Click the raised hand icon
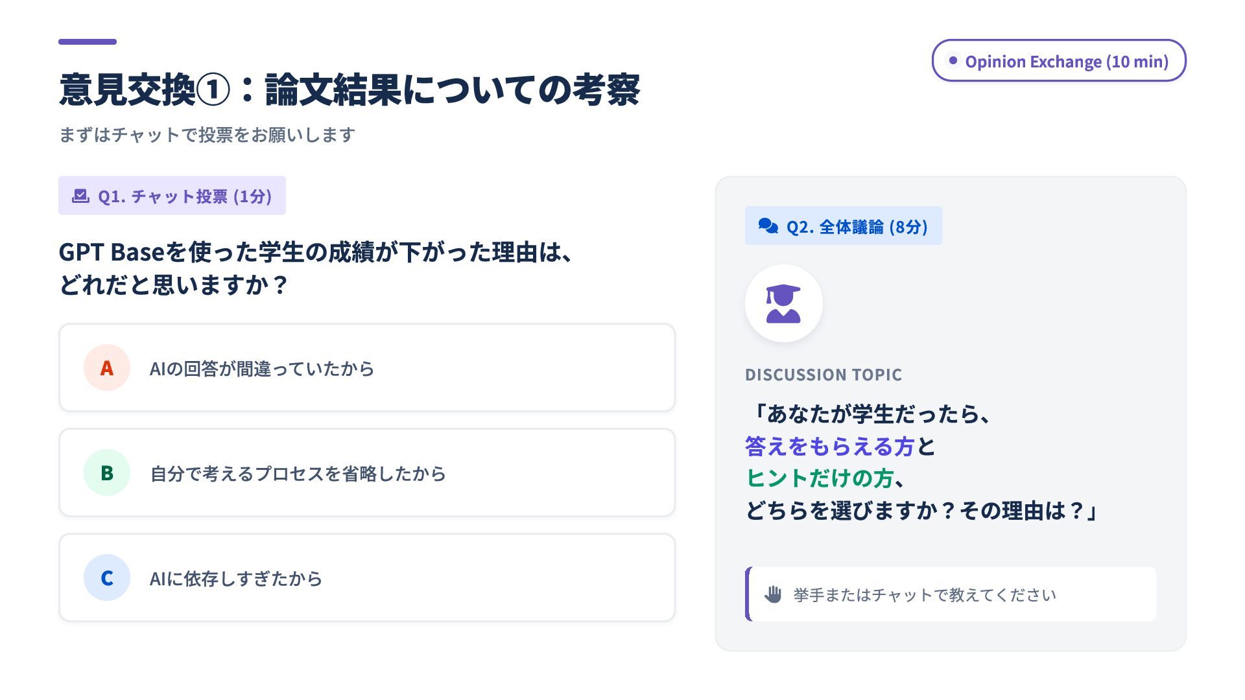This screenshot has width=1245, height=700. [x=772, y=594]
